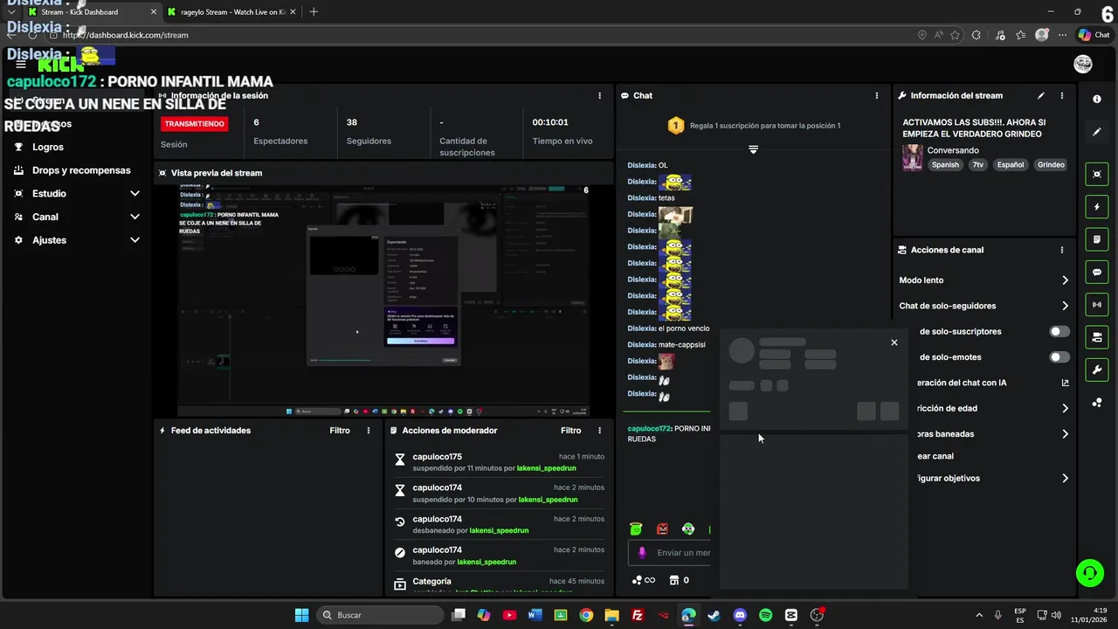Toggle solo-emotes chat mode
This screenshot has width=1118, height=629.
pos(1059,357)
